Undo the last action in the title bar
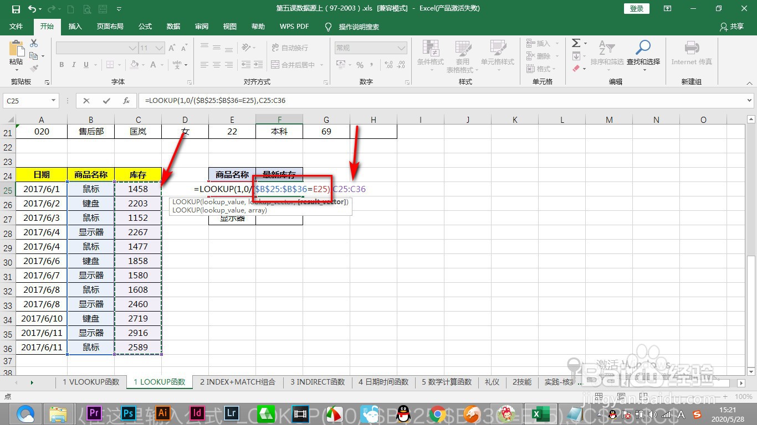This screenshot has width=757, height=425. 32,9
